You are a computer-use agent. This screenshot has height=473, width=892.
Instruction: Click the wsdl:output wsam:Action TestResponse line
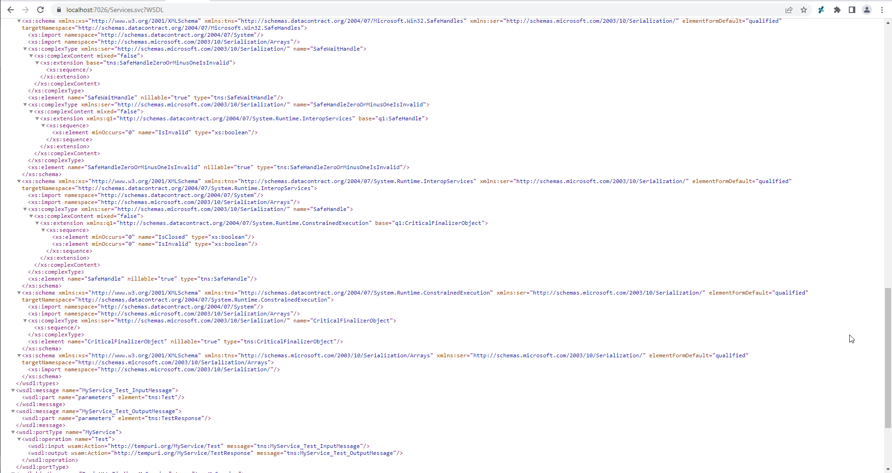pos(215,453)
